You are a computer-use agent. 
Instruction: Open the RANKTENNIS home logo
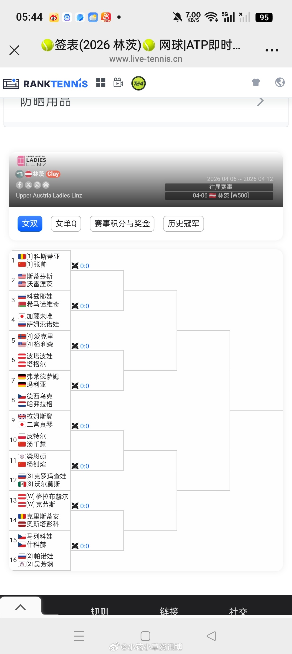click(46, 83)
